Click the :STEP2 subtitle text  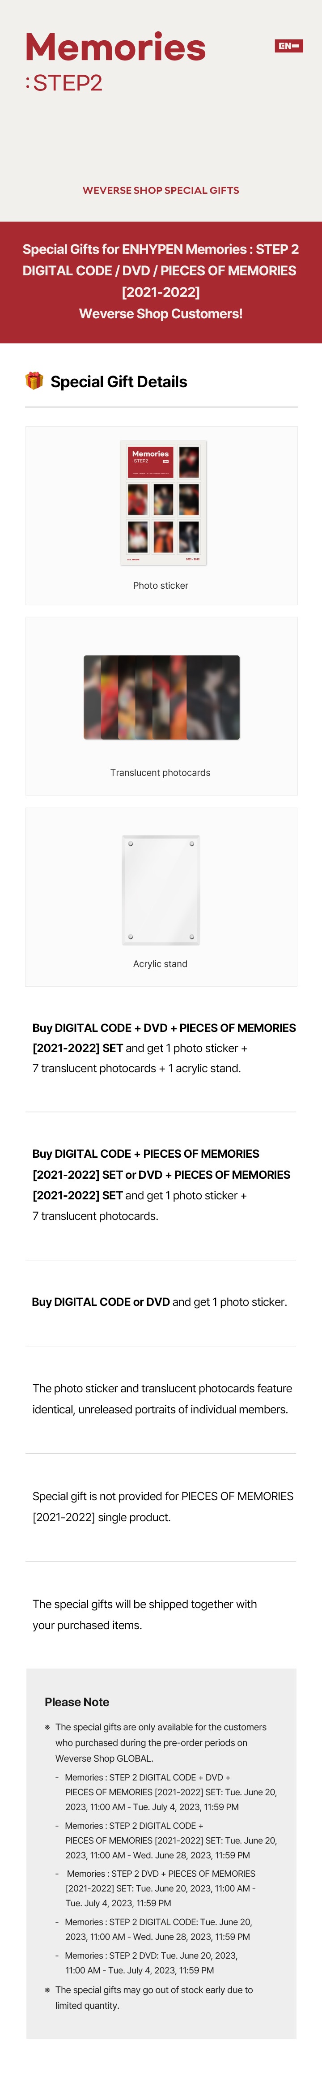[x=64, y=83]
